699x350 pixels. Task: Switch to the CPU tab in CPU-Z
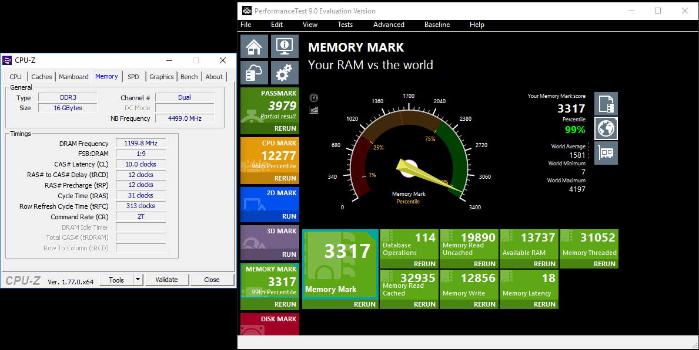tap(16, 76)
